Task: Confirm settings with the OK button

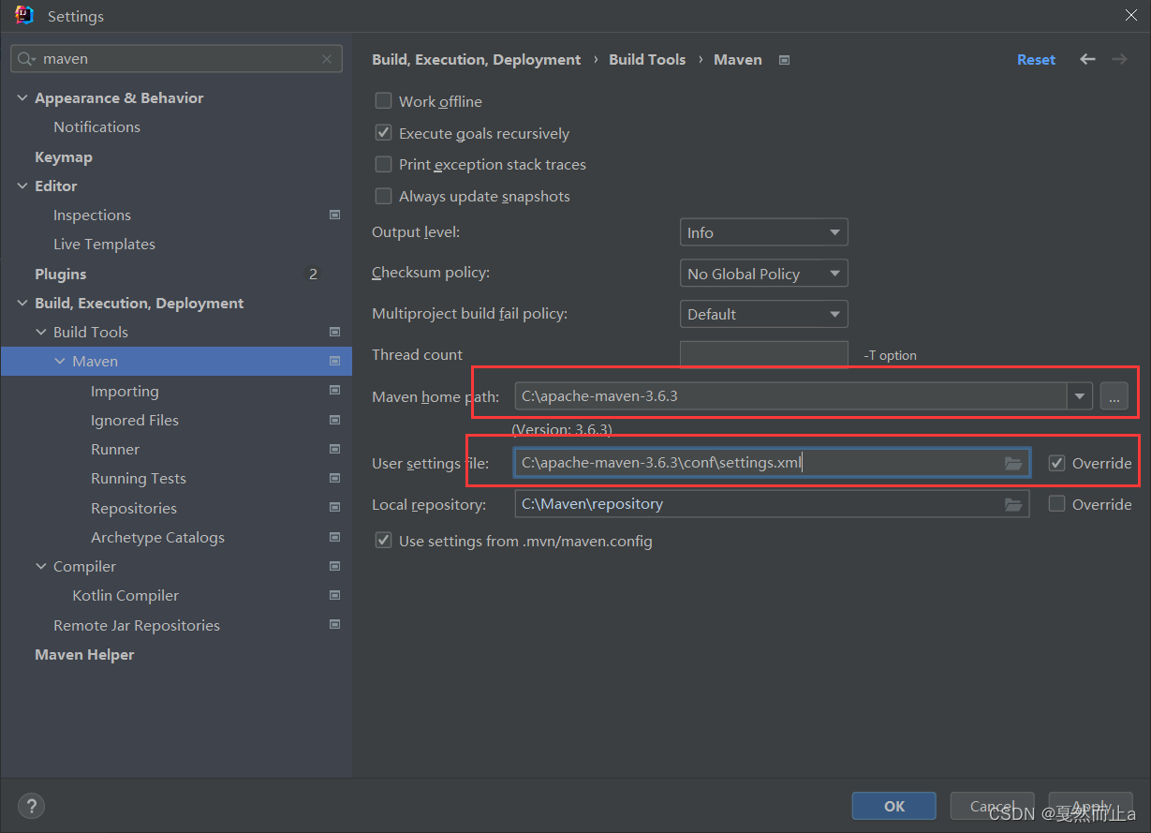Action: (894, 806)
